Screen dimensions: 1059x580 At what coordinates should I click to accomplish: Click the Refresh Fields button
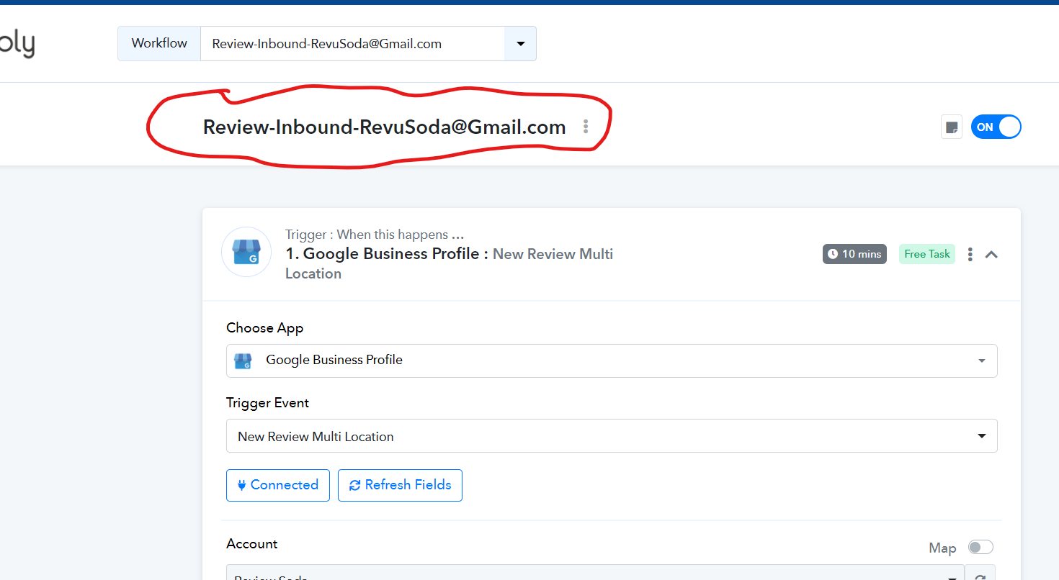coord(400,485)
